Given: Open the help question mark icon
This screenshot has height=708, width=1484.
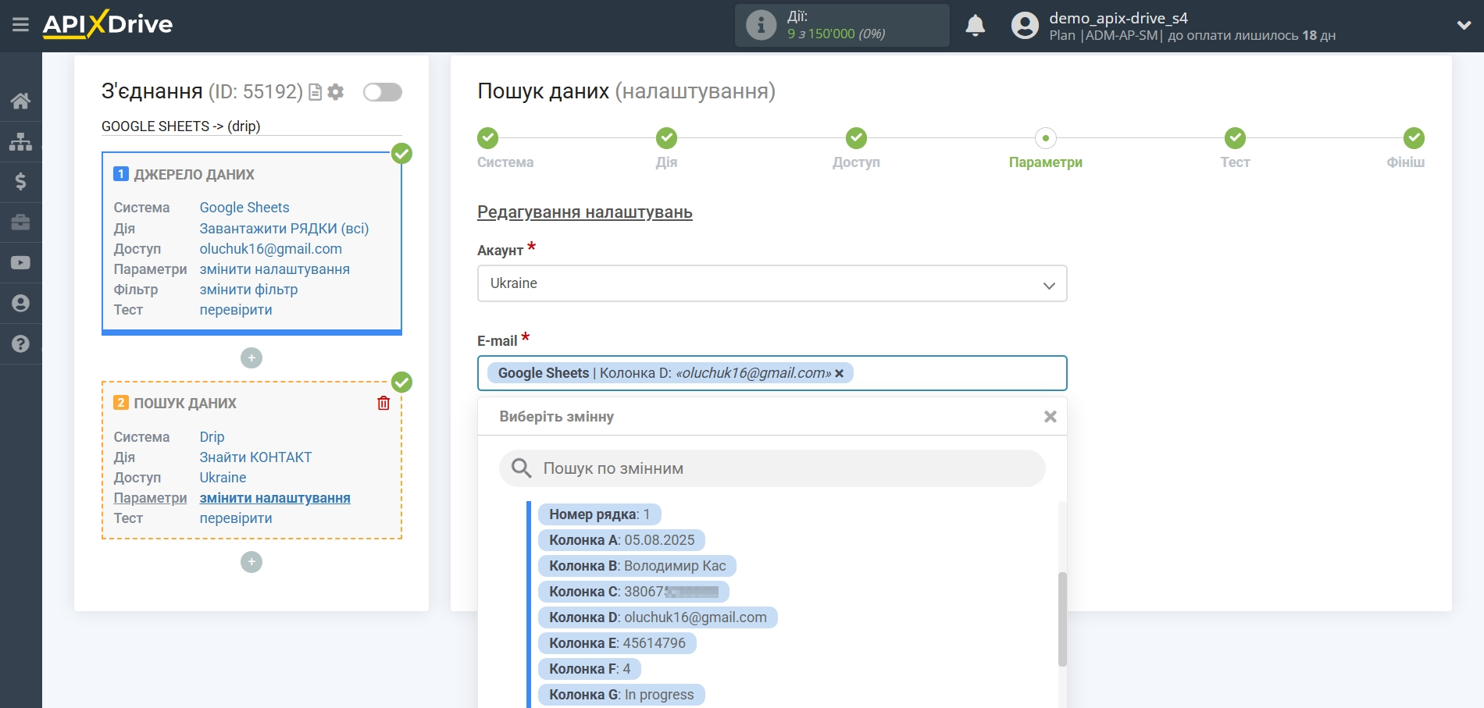Looking at the screenshot, I should point(21,344).
